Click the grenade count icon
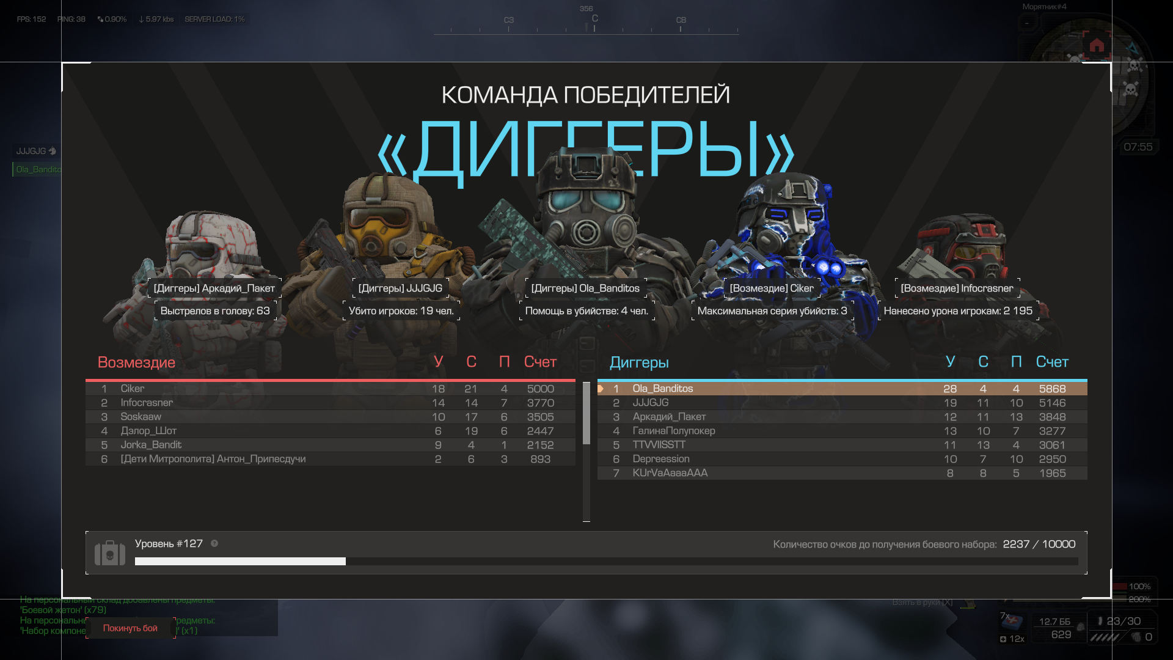The height and width of the screenshot is (660, 1173). (1136, 637)
